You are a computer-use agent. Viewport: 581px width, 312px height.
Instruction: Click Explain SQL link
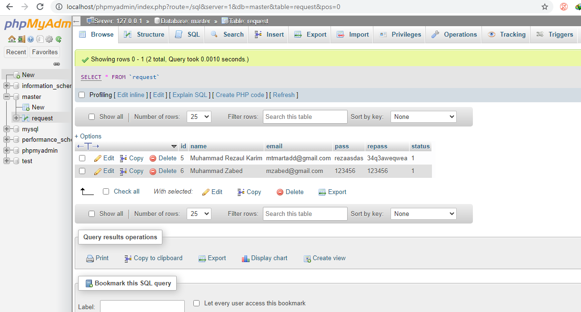[190, 95]
